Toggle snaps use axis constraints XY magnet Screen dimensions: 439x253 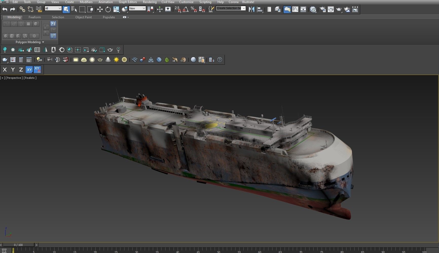[x=37, y=69]
